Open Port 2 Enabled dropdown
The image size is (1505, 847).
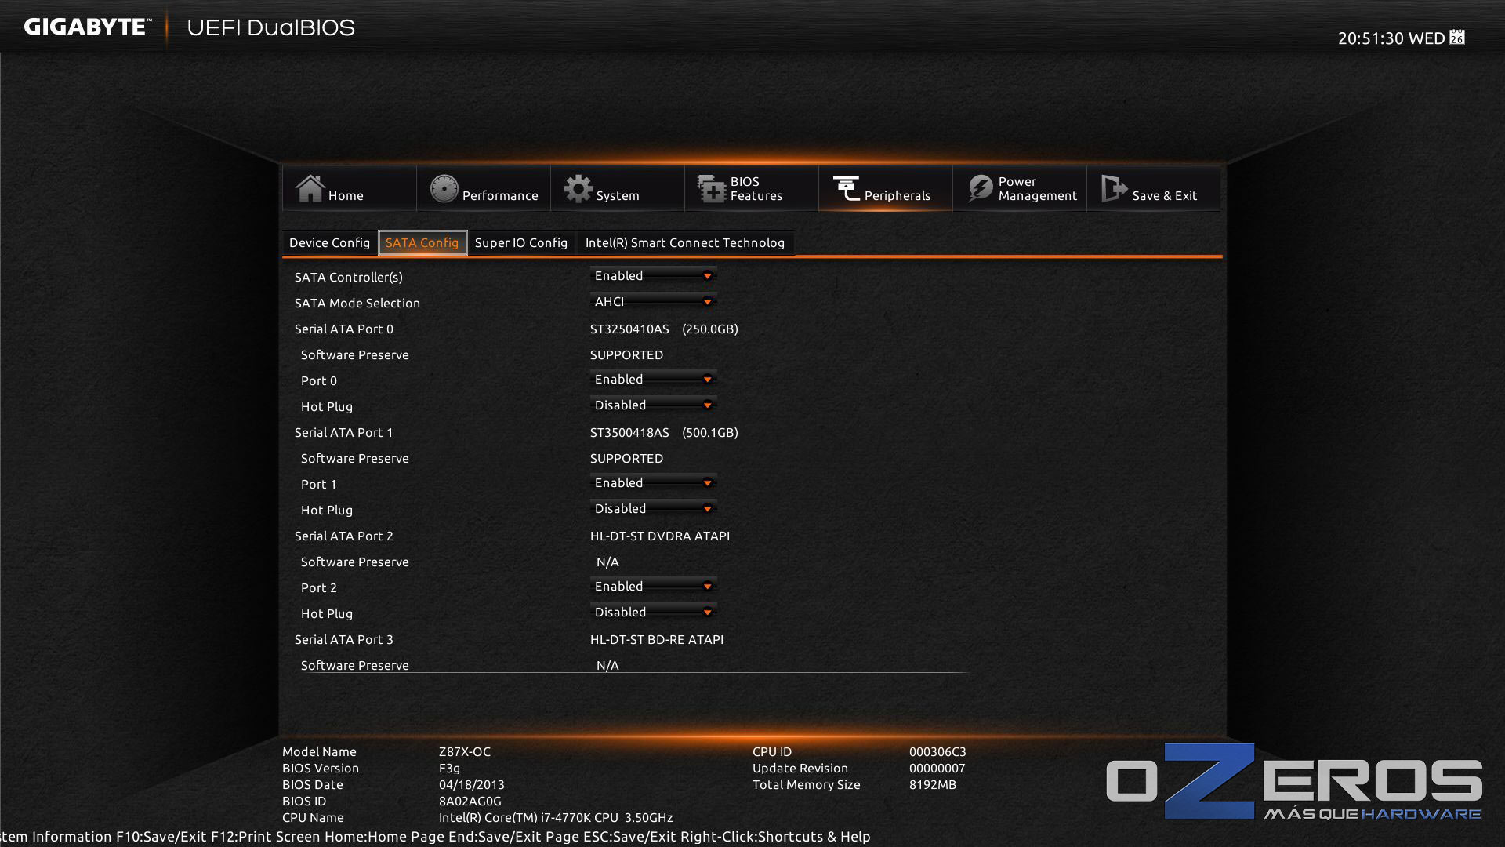(x=653, y=586)
